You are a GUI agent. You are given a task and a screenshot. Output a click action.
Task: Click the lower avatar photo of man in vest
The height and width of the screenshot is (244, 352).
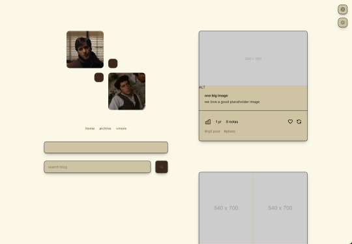(127, 91)
